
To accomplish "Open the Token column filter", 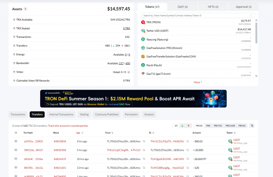I will pyautogui.click(x=235, y=133).
